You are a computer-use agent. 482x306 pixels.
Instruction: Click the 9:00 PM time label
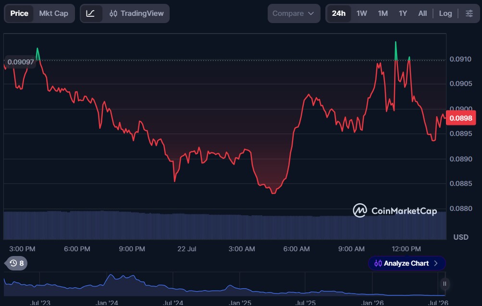tap(132, 249)
